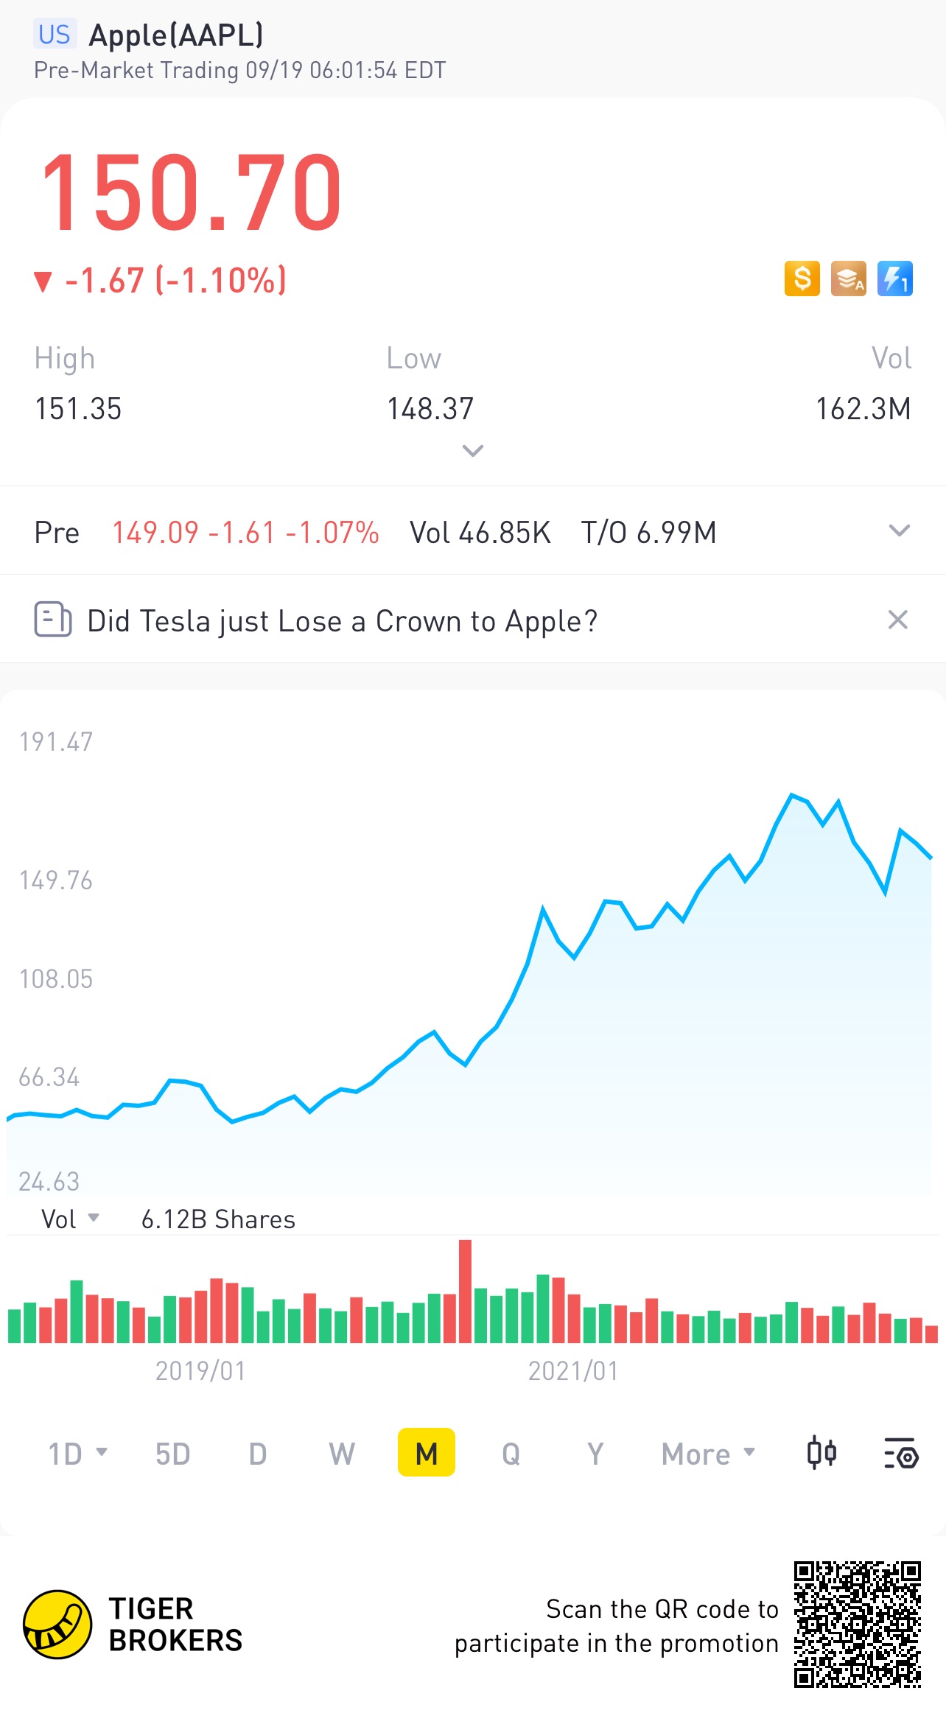Viewport: 946px width, 1713px height.
Task: Open the More timeframes dropdown
Action: (708, 1454)
